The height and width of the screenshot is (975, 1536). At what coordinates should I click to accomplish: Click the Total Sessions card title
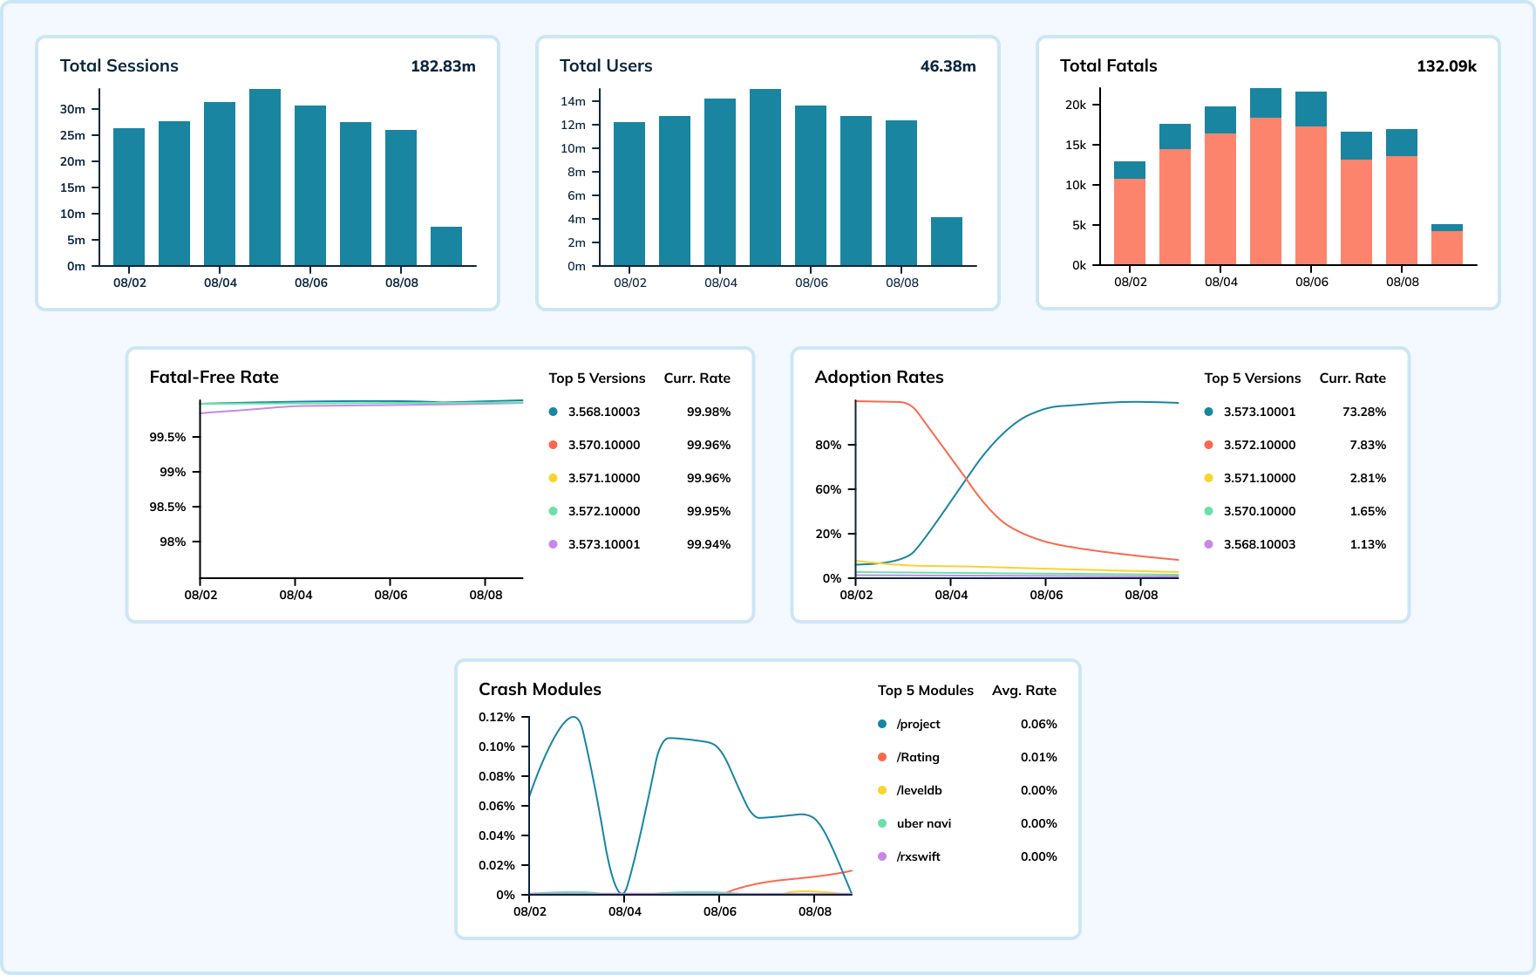click(x=119, y=65)
